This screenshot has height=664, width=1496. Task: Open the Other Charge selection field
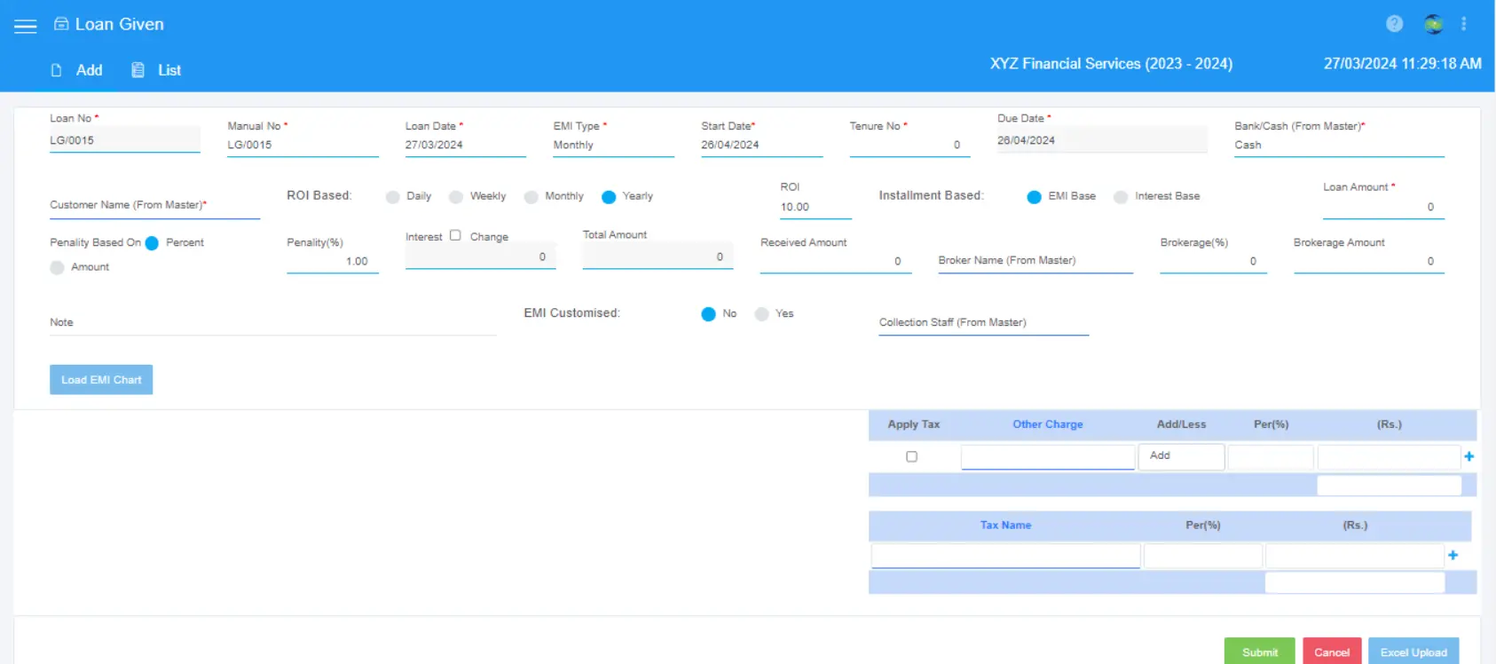1048,457
